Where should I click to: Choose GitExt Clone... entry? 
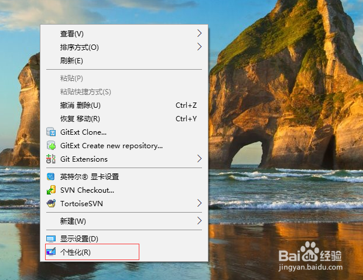pyautogui.click(x=124, y=132)
